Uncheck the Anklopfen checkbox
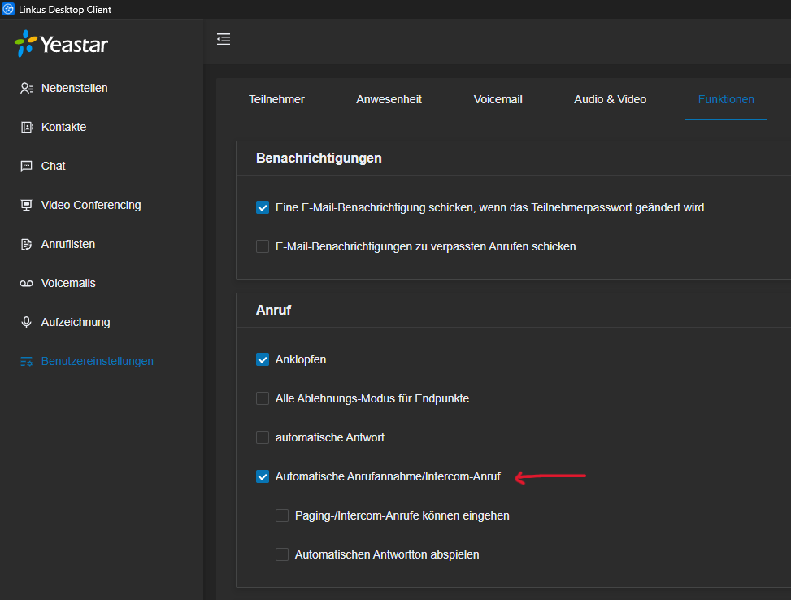 pos(263,359)
